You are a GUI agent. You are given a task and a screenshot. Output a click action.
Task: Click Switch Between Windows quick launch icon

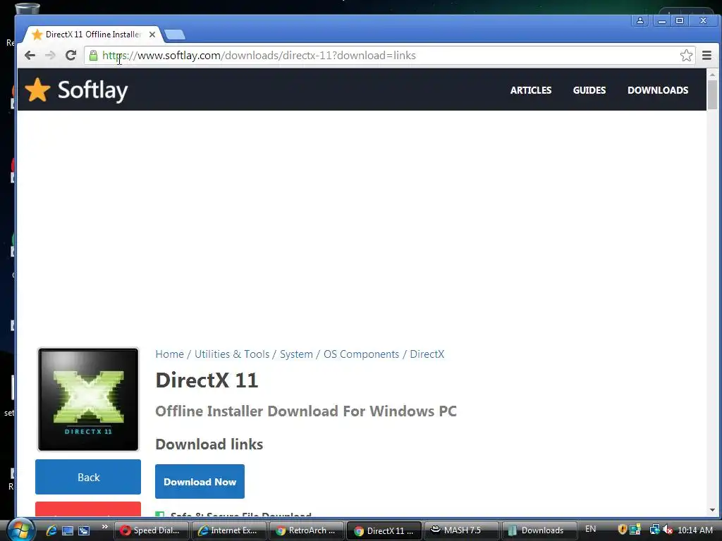84,530
